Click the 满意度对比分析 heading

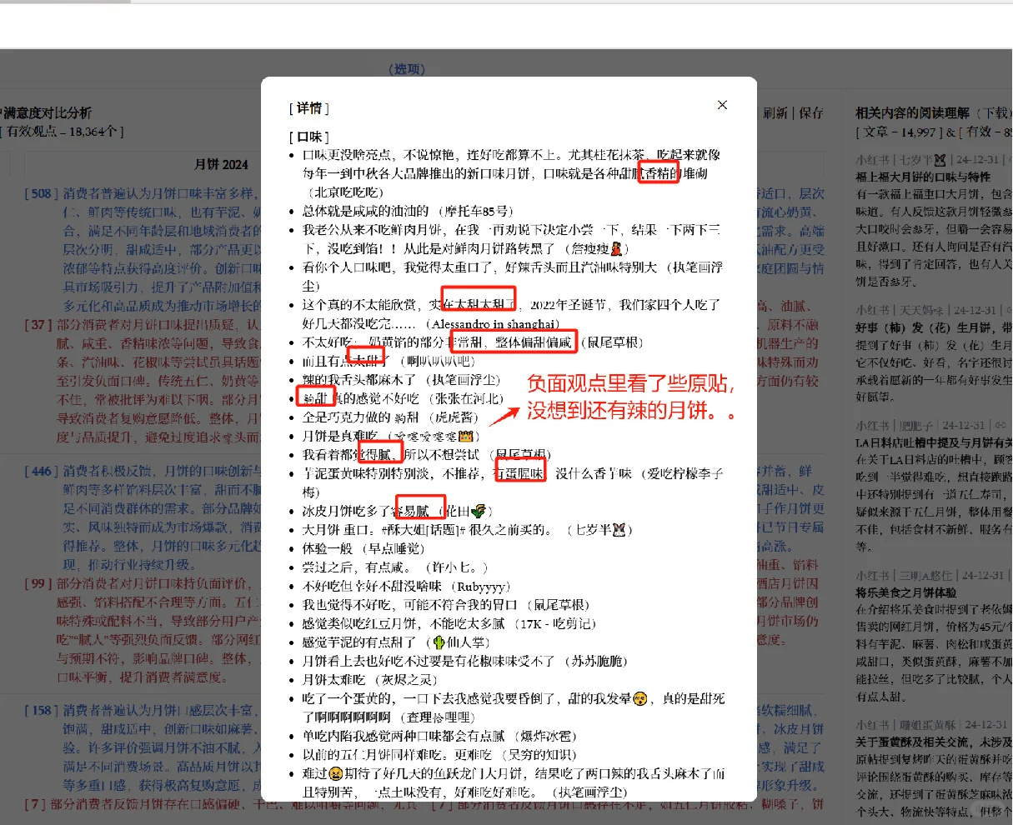click(47, 112)
